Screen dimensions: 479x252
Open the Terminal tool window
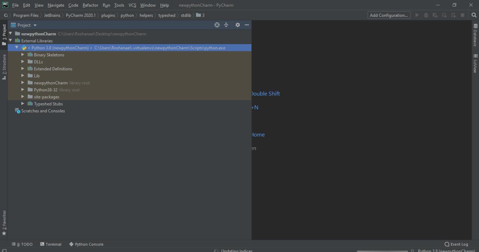click(x=51, y=244)
